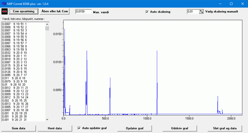This screenshot has width=248, height=133.
Task: Load data with Hent data button
Action: tap(55, 128)
